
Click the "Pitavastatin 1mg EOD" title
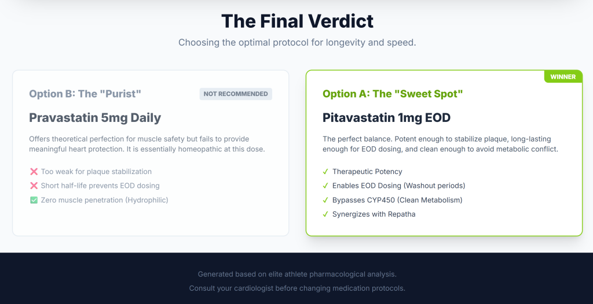[x=386, y=118]
